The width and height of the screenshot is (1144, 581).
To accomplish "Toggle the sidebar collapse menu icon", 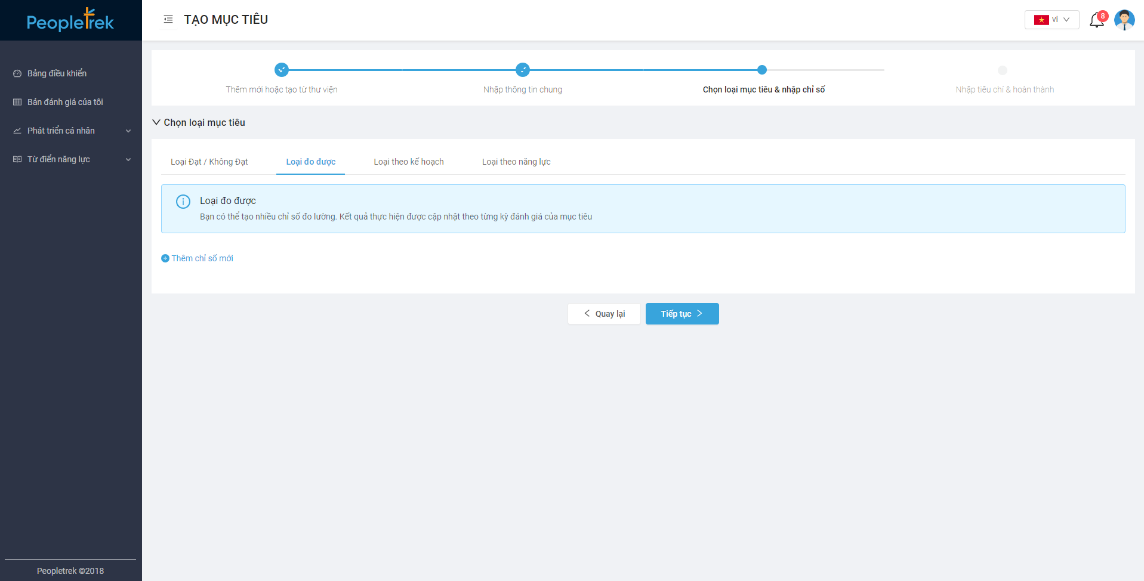I will 168,20.
